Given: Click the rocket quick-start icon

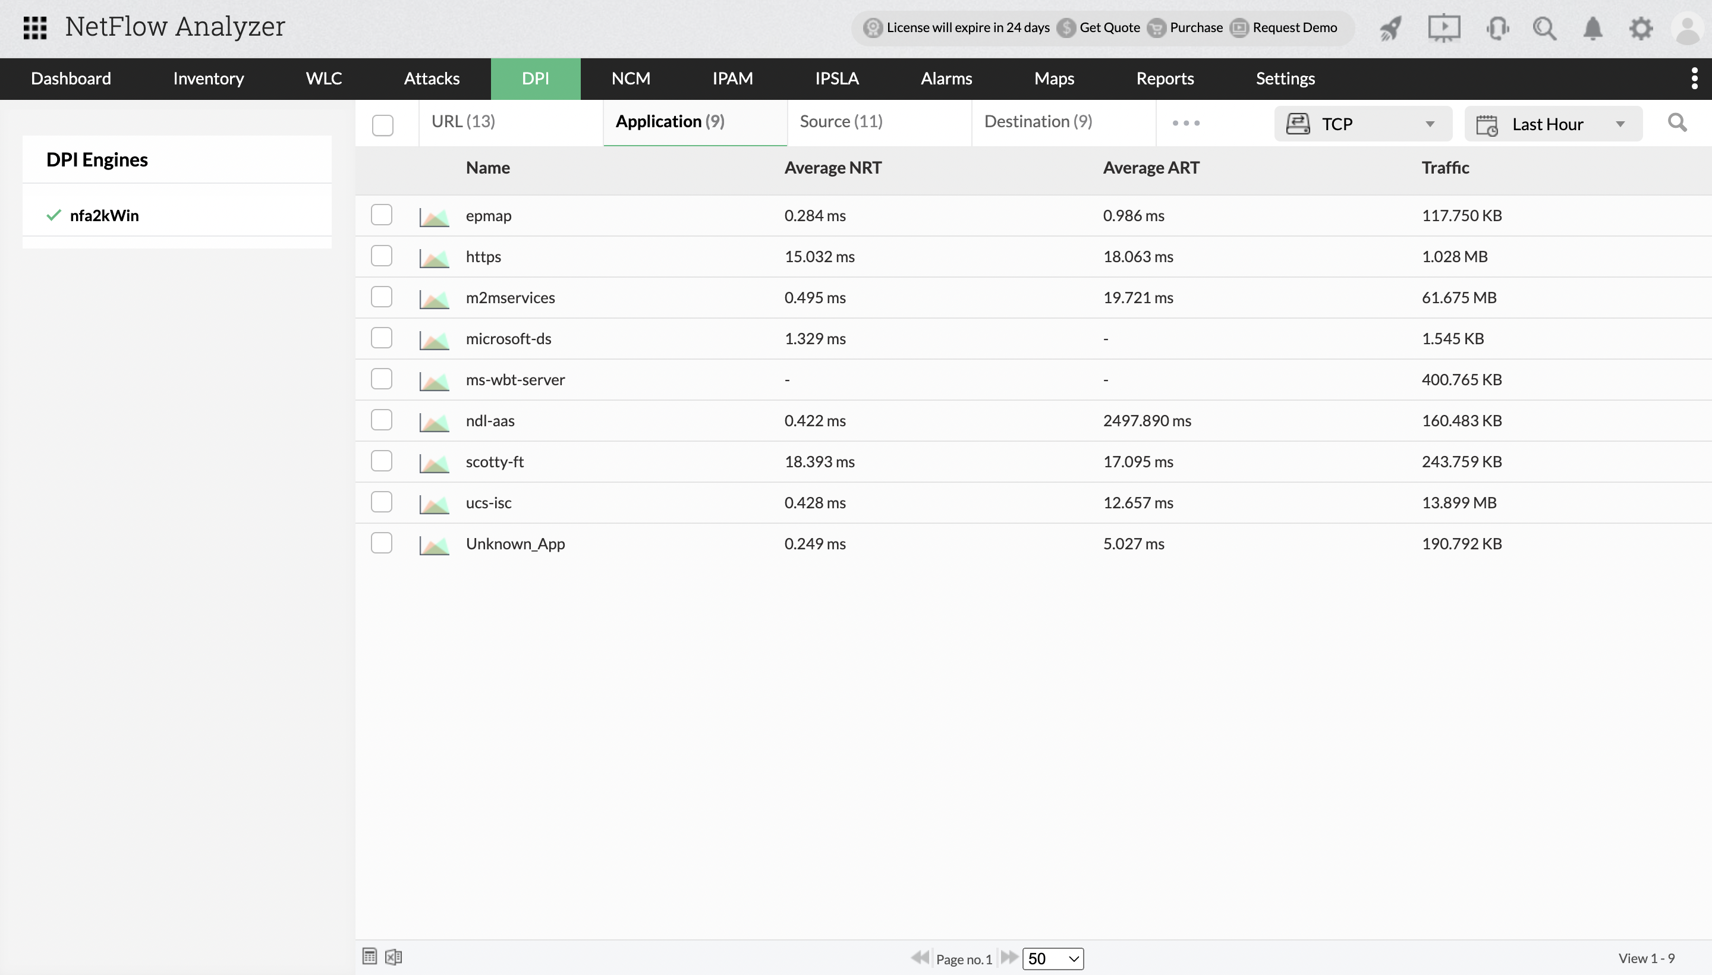Looking at the screenshot, I should (1390, 28).
